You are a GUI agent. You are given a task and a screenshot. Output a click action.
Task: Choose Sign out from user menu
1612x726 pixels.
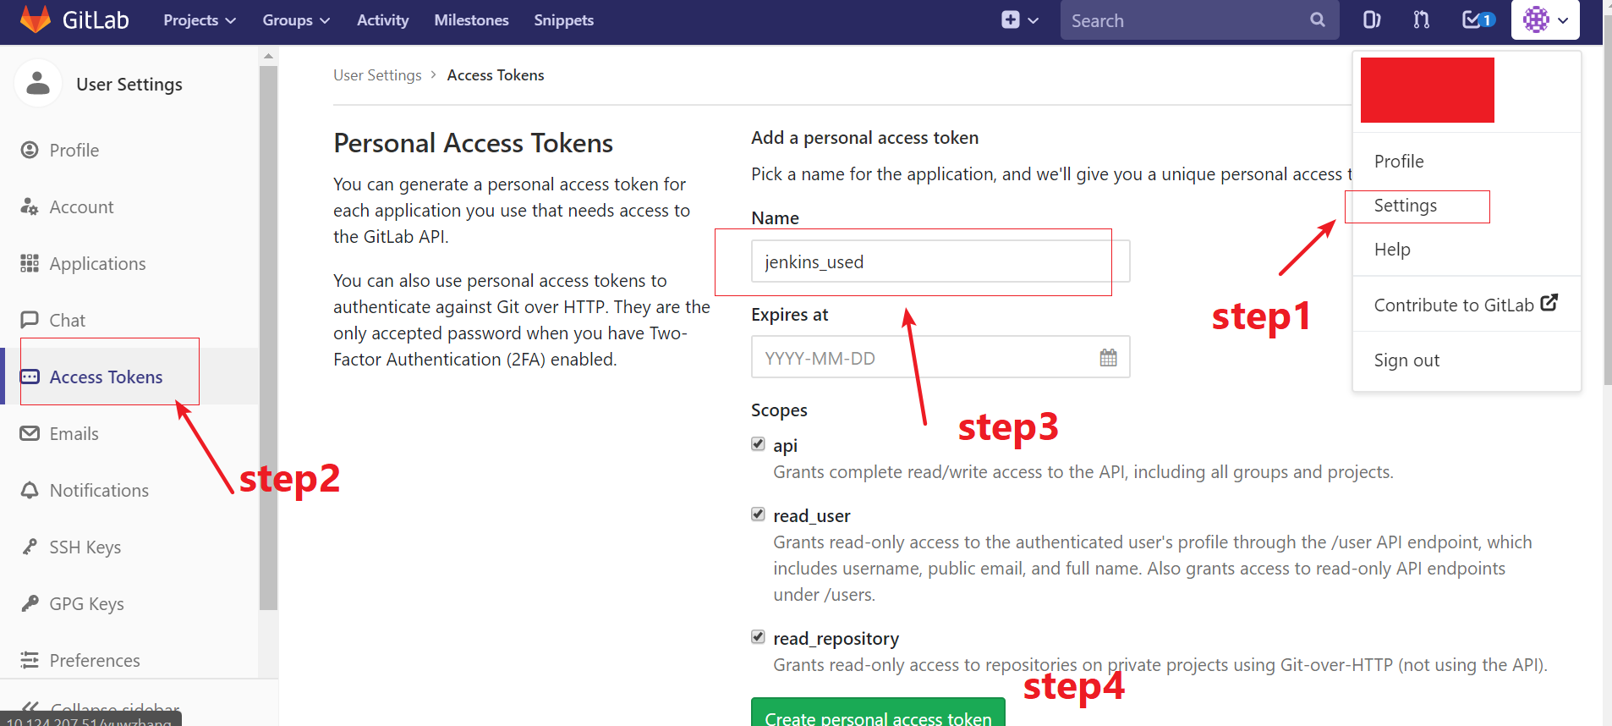pos(1406,360)
